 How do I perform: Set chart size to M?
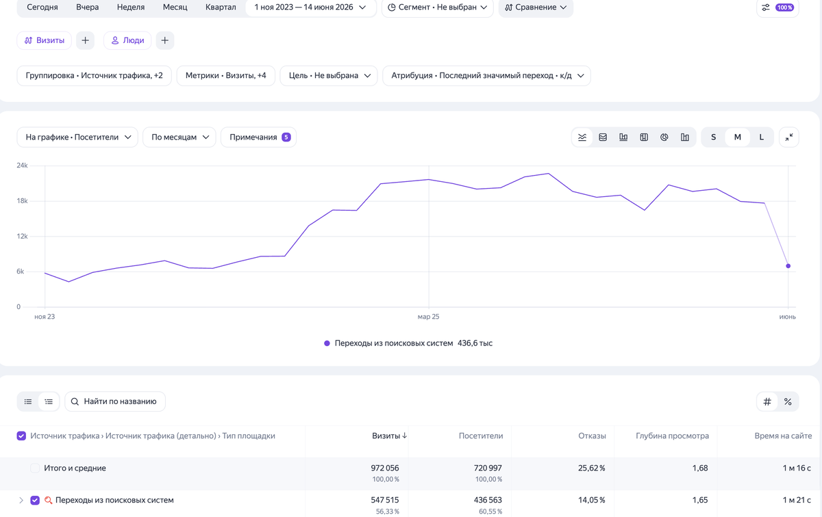(738, 137)
